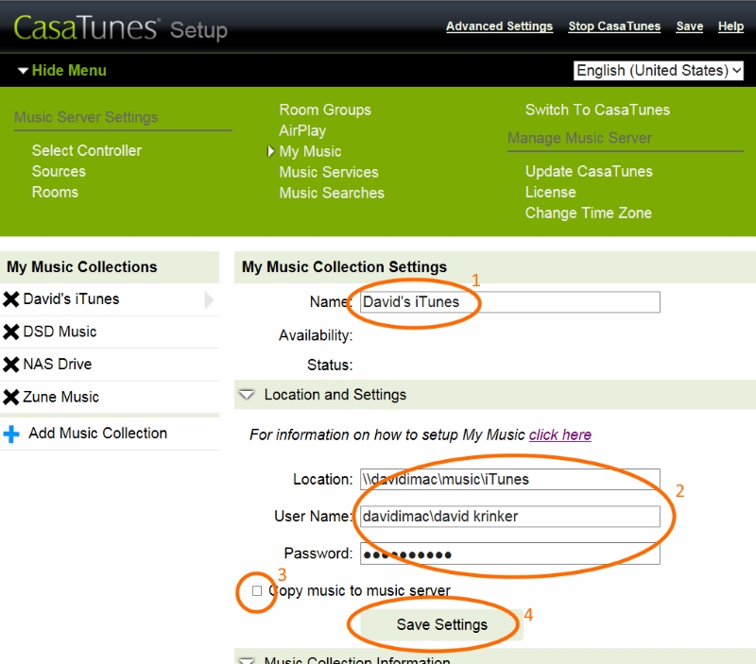This screenshot has width=756, height=664.
Task: Toggle Copy music to music server checkbox
Action: (x=257, y=590)
